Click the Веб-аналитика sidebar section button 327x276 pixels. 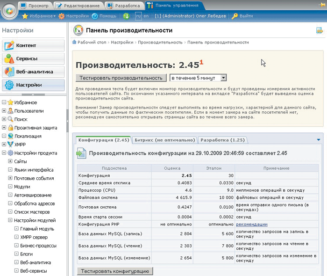pos(33,72)
